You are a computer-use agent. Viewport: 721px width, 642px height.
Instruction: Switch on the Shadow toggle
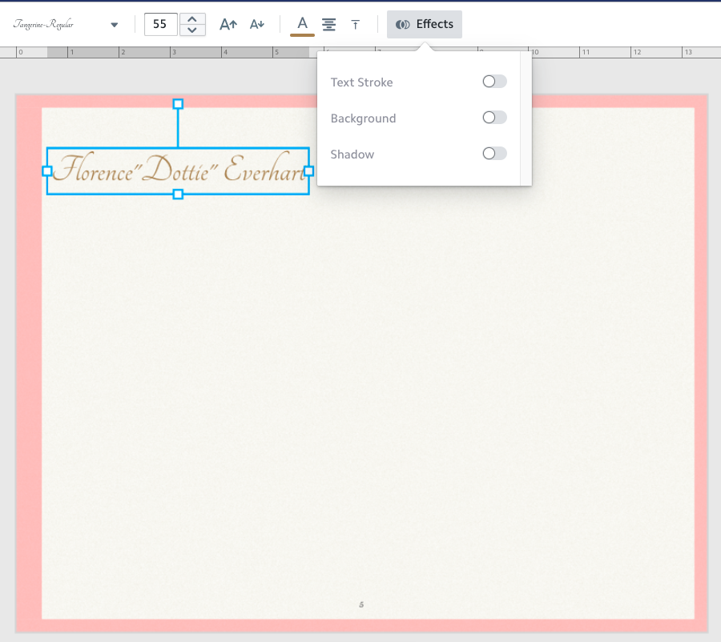coord(494,154)
